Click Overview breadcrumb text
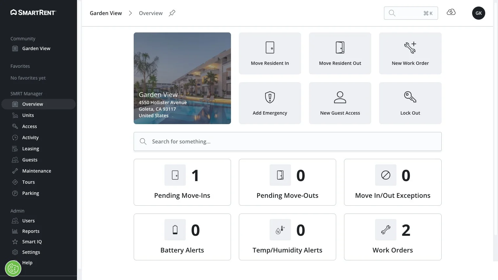The image size is (498, 280). (151, 13)
